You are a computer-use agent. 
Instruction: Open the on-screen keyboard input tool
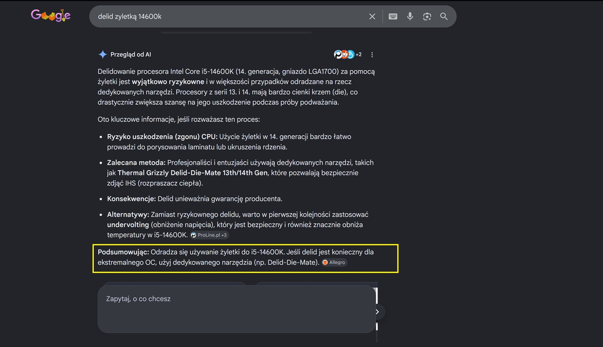pyautogui.click(x=393, y=17)
